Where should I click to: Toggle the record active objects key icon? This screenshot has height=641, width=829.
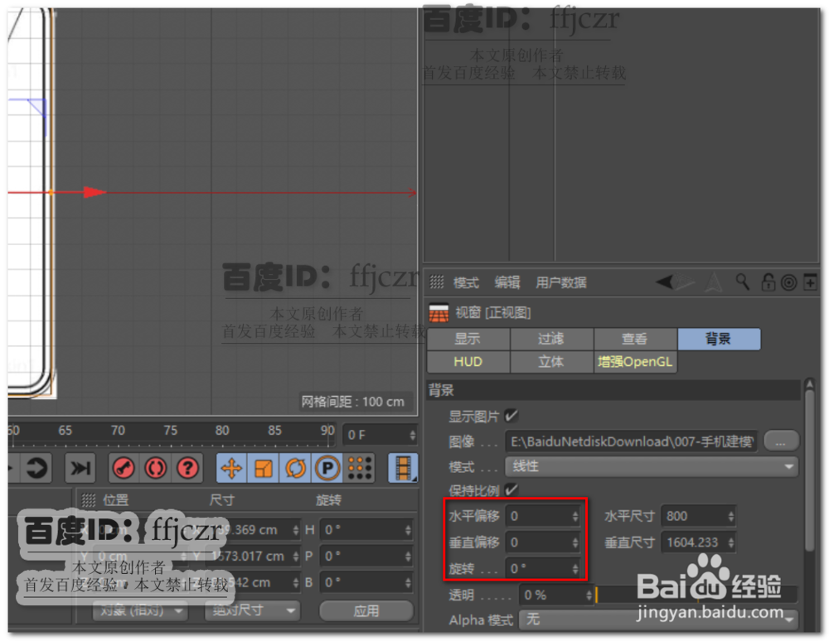124,468
